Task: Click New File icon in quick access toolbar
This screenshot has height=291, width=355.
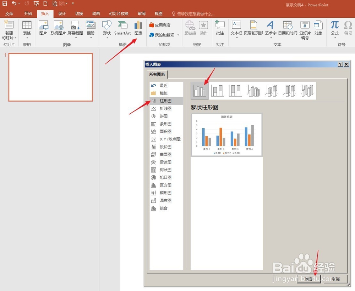Action: coord(45,4)
